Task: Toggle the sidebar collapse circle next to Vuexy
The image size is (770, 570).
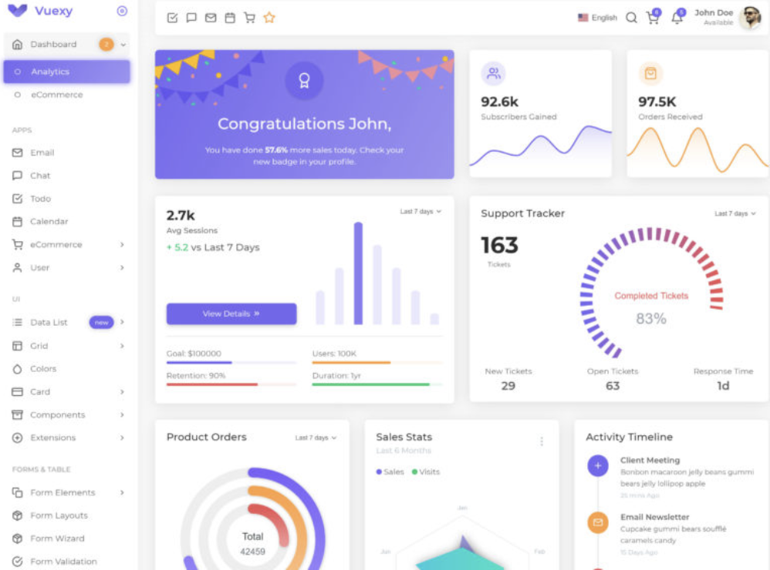Action: click(x=122, y=11)
